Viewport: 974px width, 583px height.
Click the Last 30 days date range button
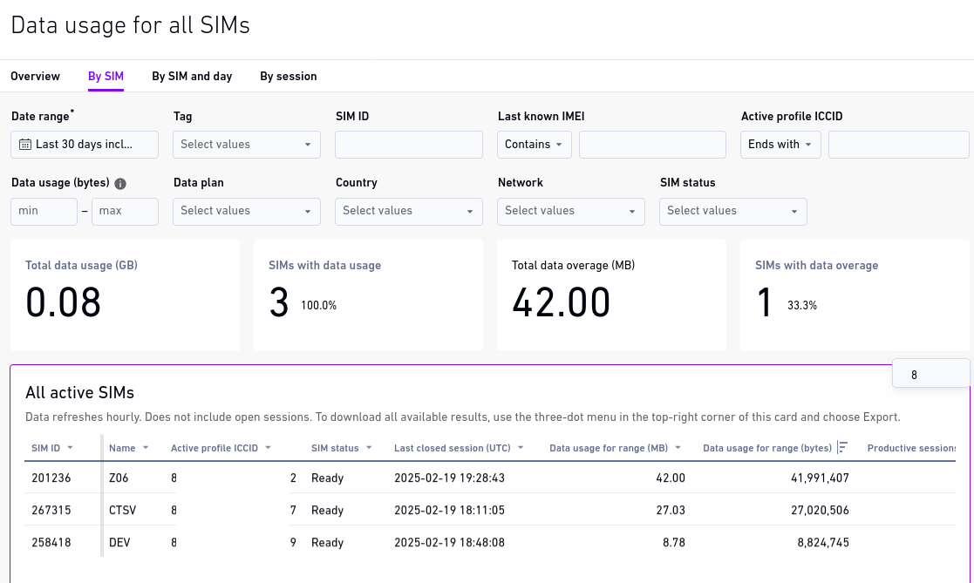pos(85,145)
